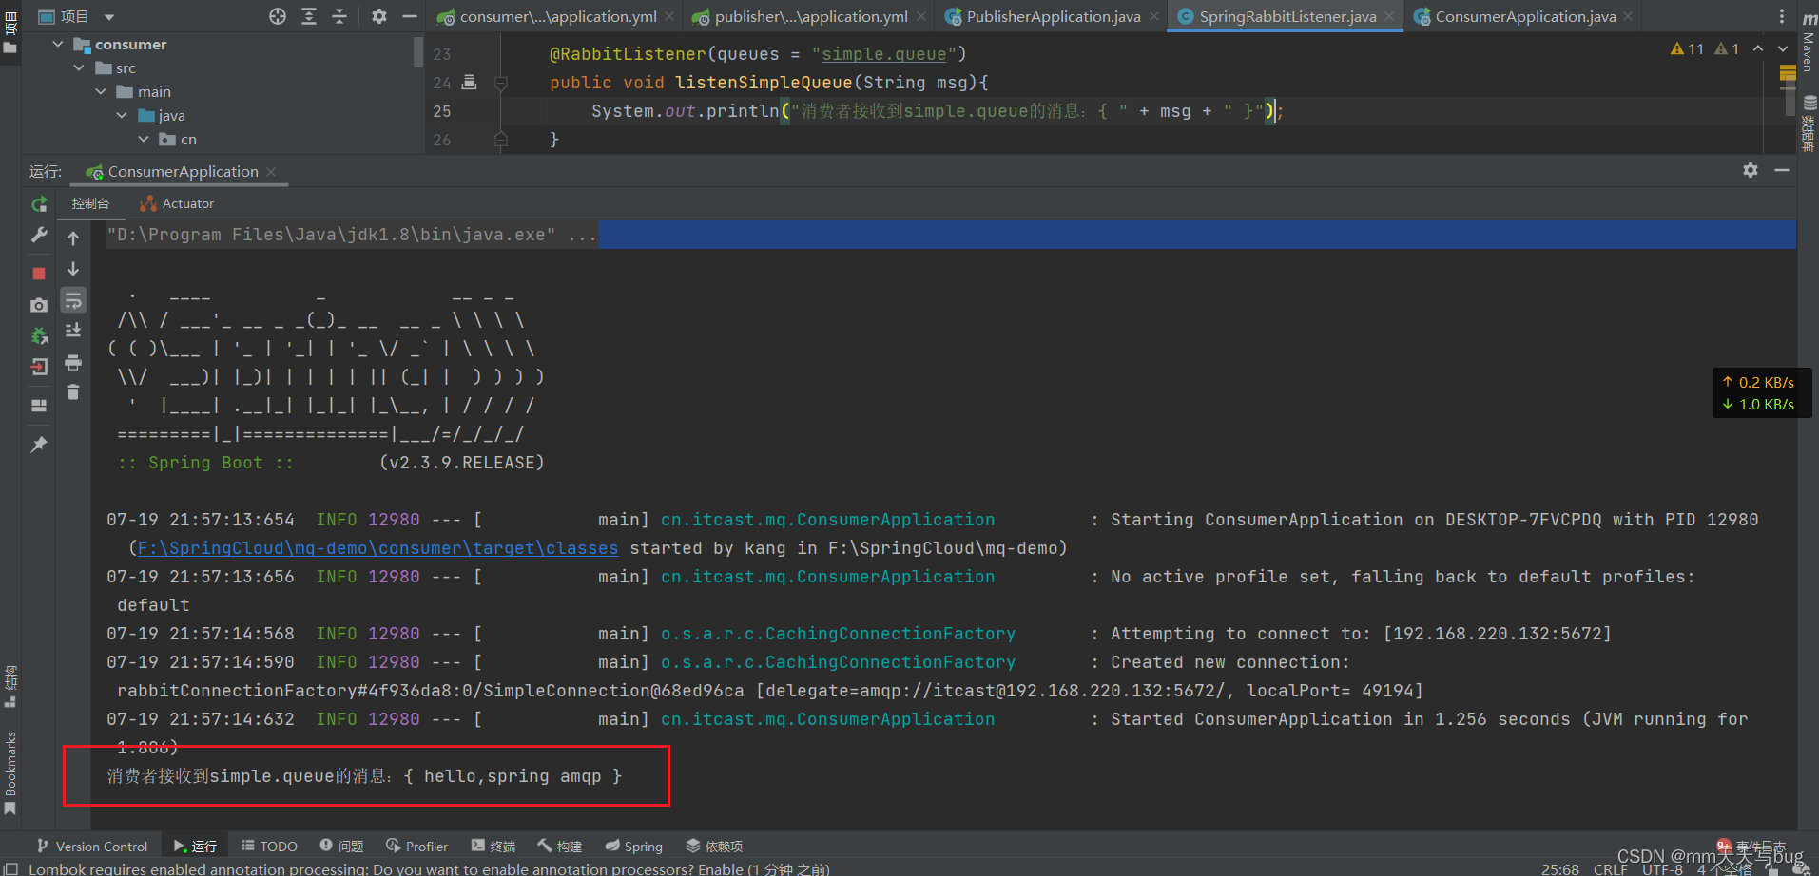Collapse the java folder node

(122, 116)
